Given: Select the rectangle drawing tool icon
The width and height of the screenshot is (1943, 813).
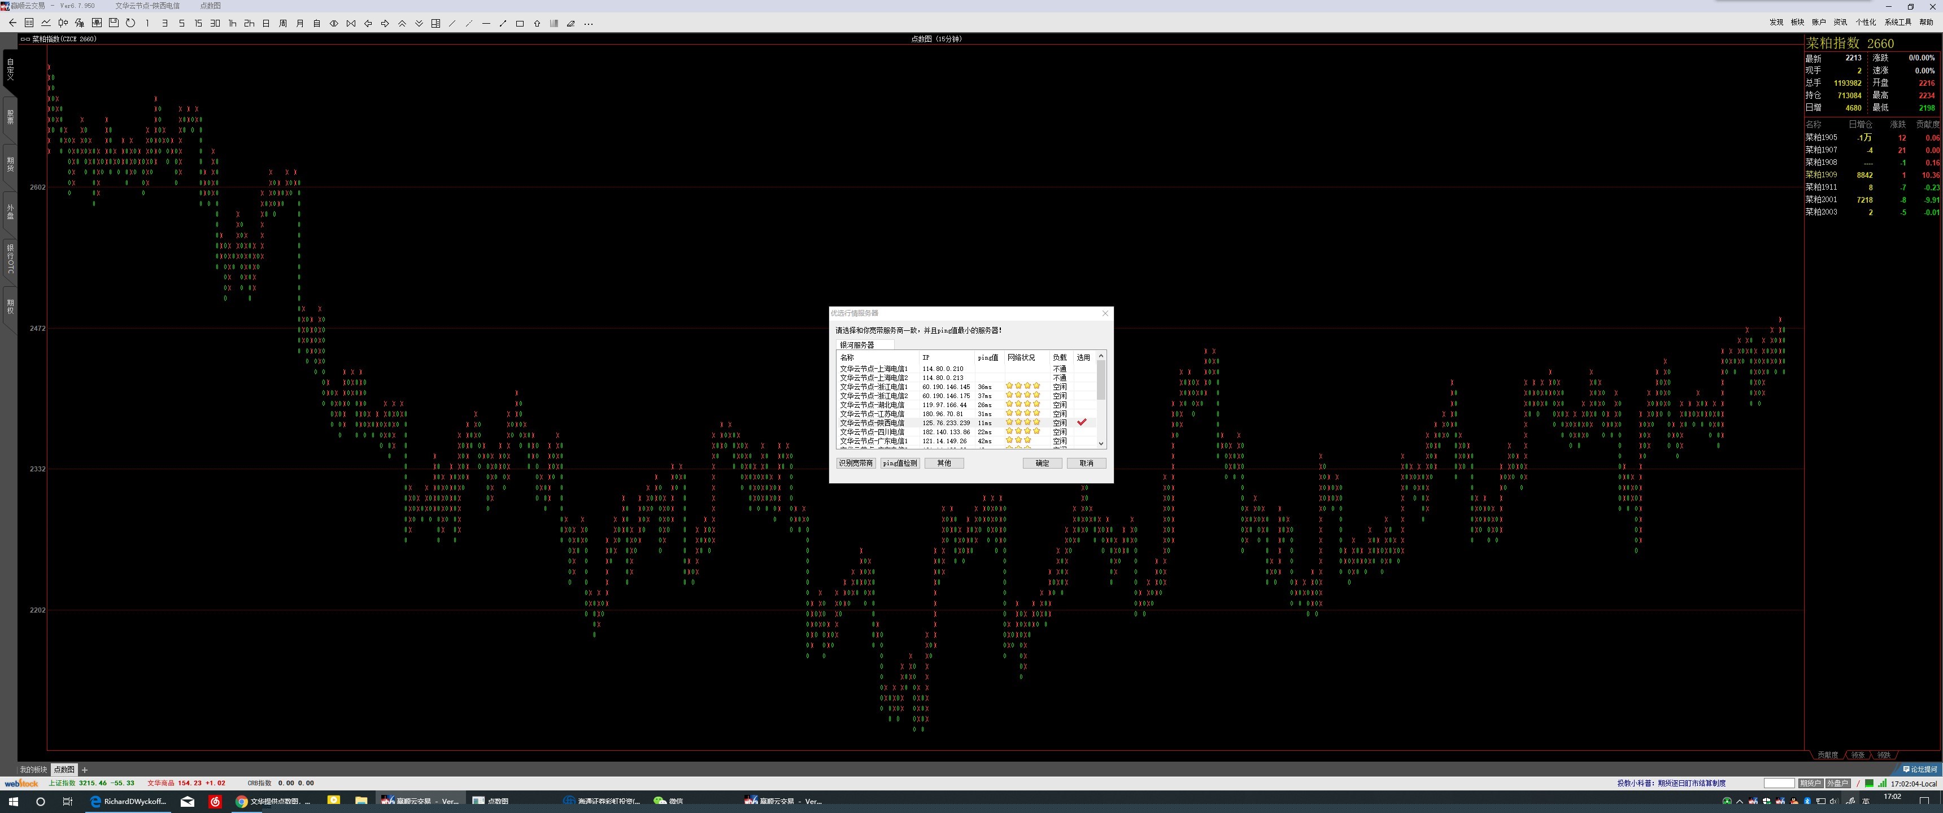Looking at the screenshot, I should tap(520, 23).
